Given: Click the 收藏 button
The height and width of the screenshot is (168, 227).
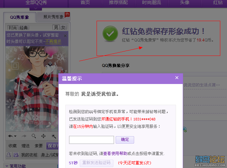Looking at the screenshot, I should tap(12, 146).
